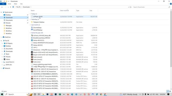This screenshot has height=96, width=172.
Task: Sort by Name column header
Action: coord(33,11)
